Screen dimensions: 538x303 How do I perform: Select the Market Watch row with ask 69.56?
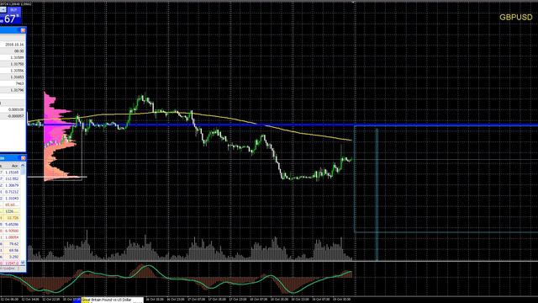pos(10,251)
